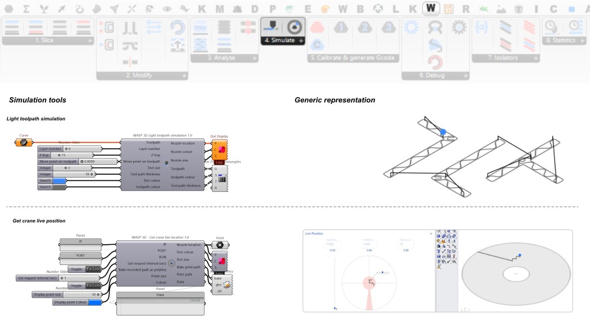Image resolution: width=590 pixels, height=331 pixels.
Task: Click the Dot Display component in the toolpath simulation
Action: (x=220, y=151)
